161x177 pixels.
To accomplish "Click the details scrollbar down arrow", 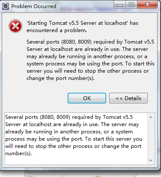I will pos(151,160).
